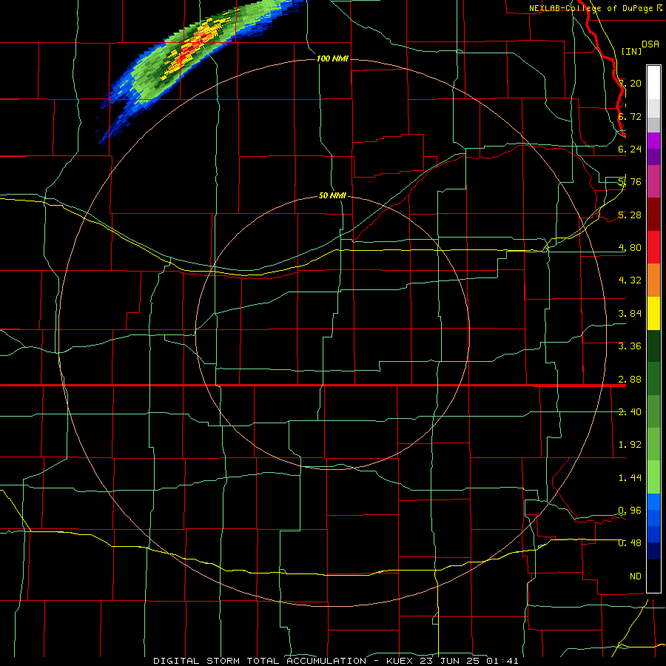Click the "6.24" legend value
Screen dimensions: 666x666
point(630,149)
